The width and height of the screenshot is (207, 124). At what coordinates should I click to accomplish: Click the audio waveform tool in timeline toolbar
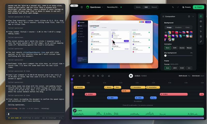click(x=89, y=76)
